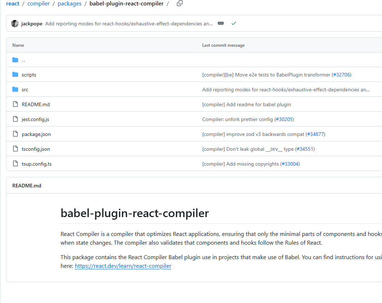Image resolution: width=382 pixels, height=303 pixels.
Task: Open 'Move e2e tests to BabelPlugin transformer' commit
Action: point(267,75)
